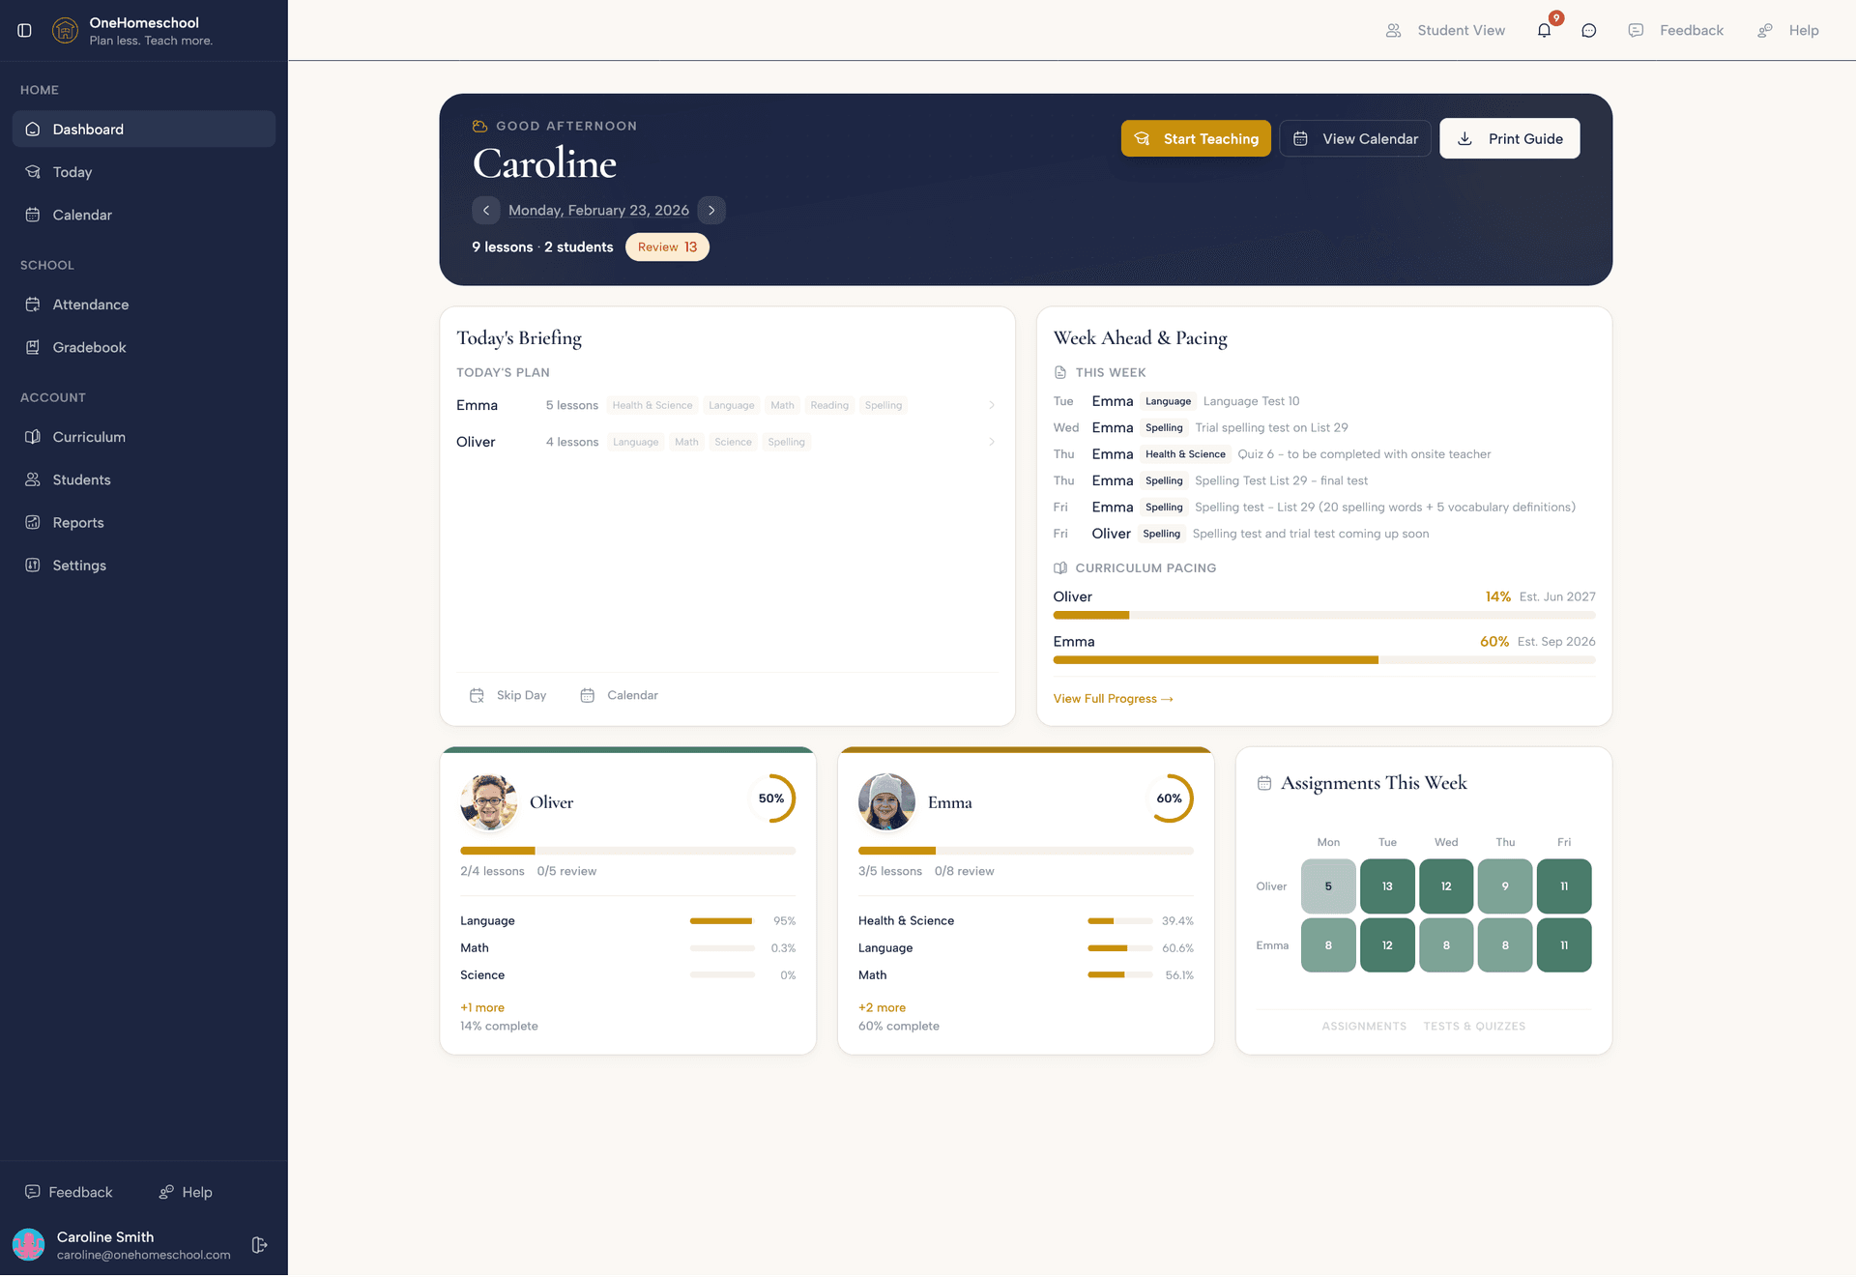Viewport: 1856px width, 1277px height.
Task: Switch to the Tests & Quizzes tab
Action: point(1474,1026)
